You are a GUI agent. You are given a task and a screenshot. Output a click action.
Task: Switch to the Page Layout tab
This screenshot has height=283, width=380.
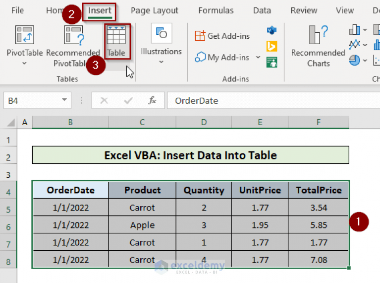point(155,10)
